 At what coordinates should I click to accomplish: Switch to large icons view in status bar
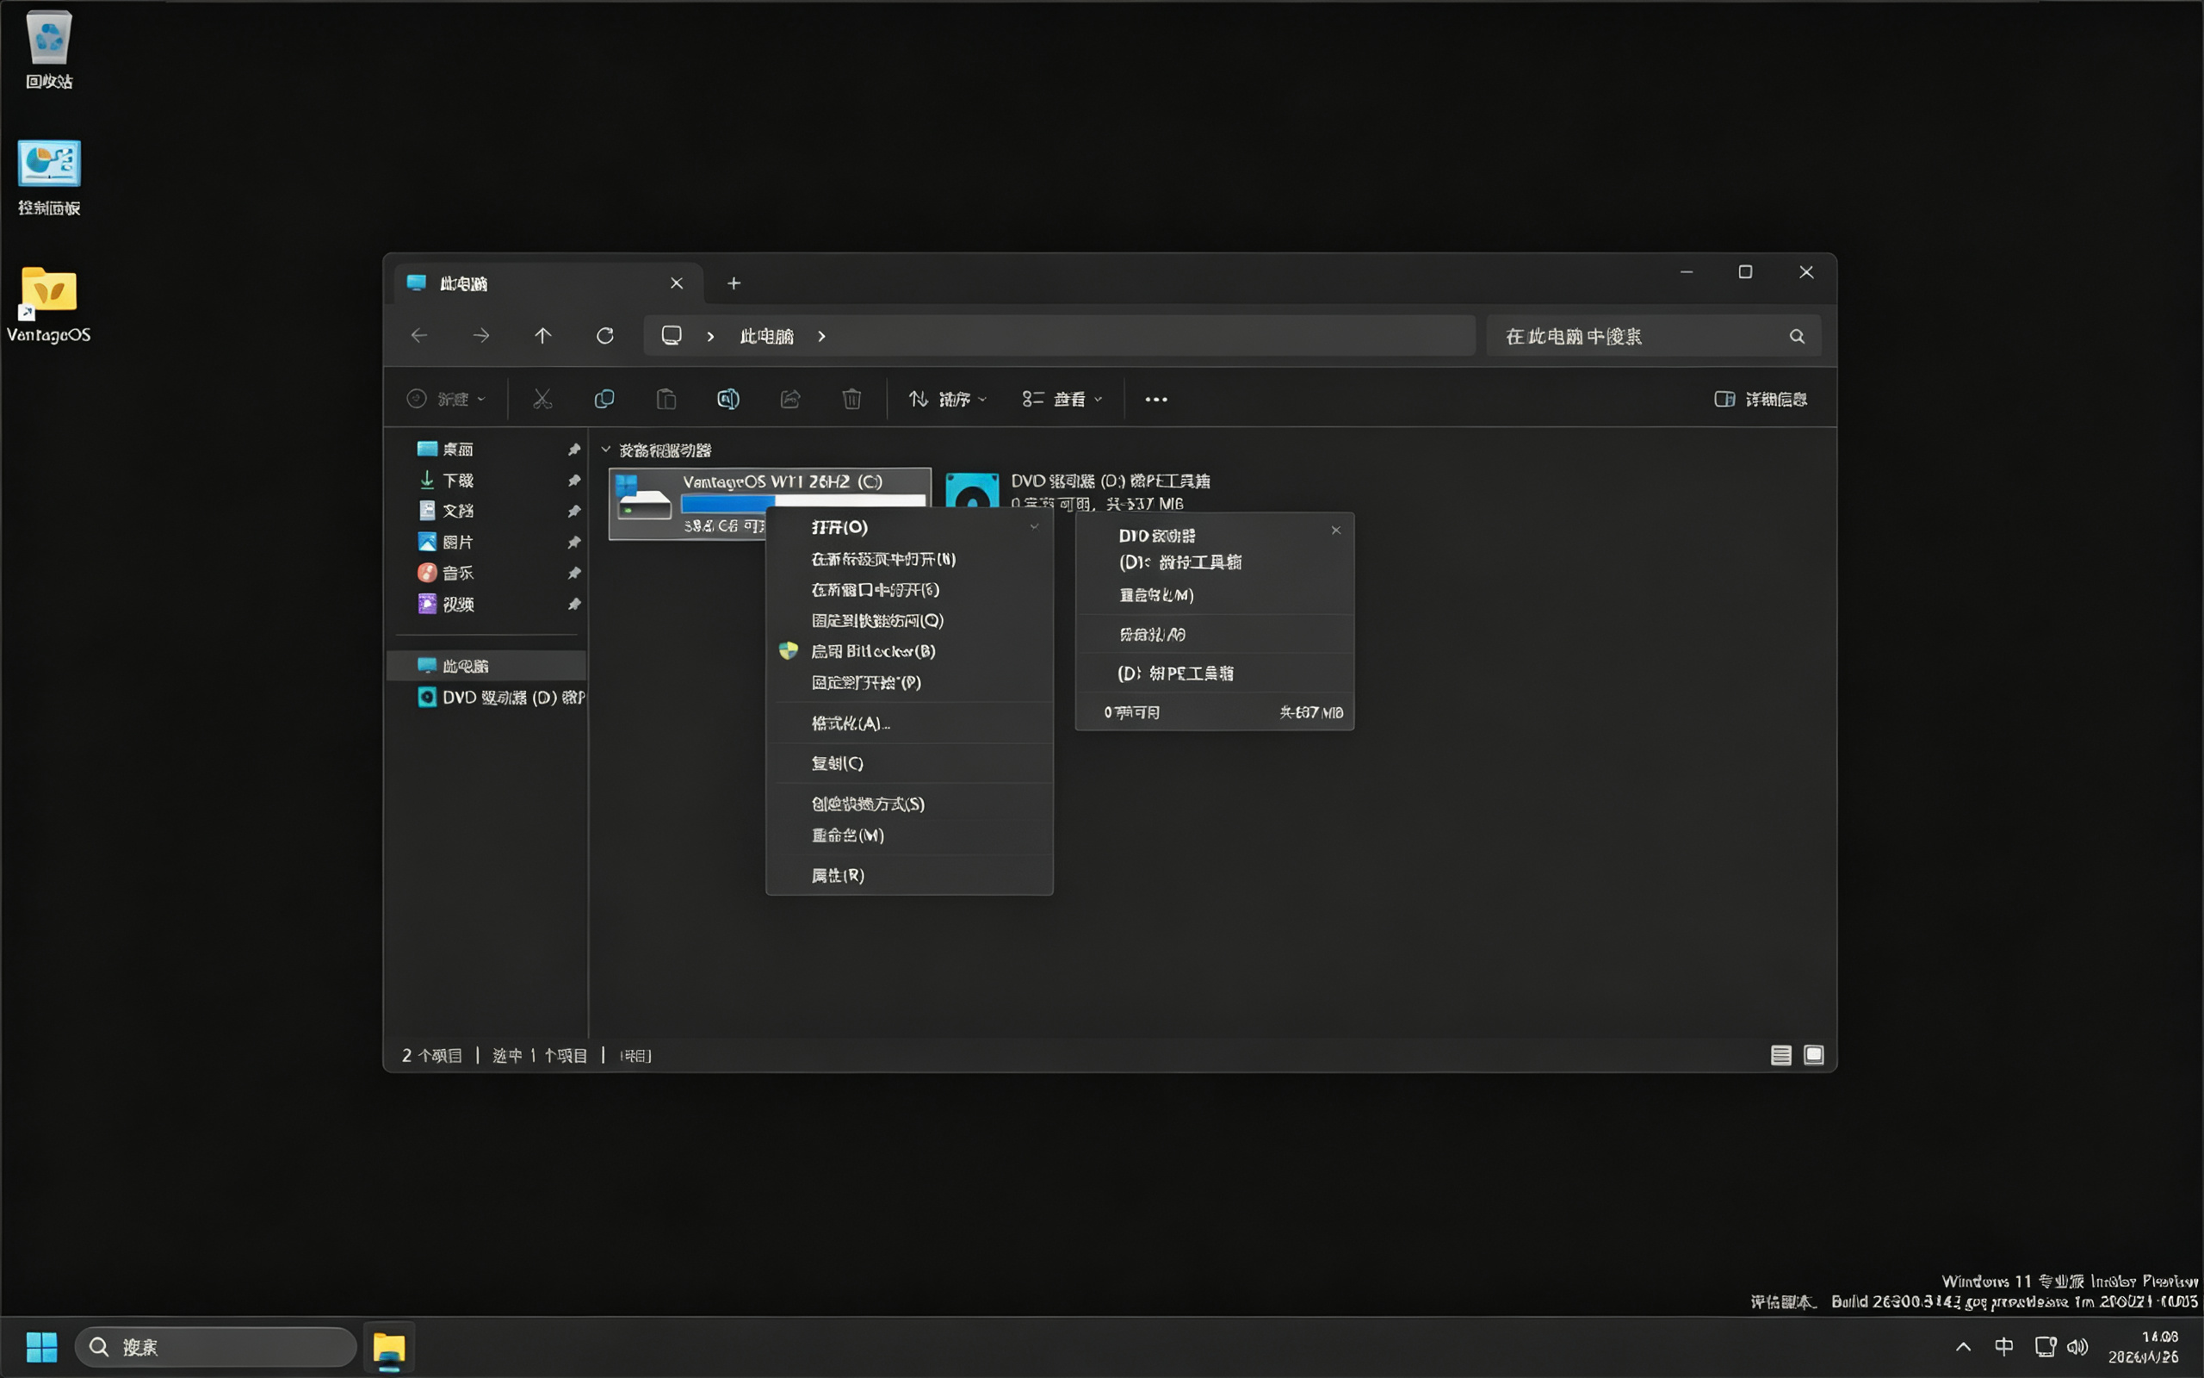click(1813, 1054)
